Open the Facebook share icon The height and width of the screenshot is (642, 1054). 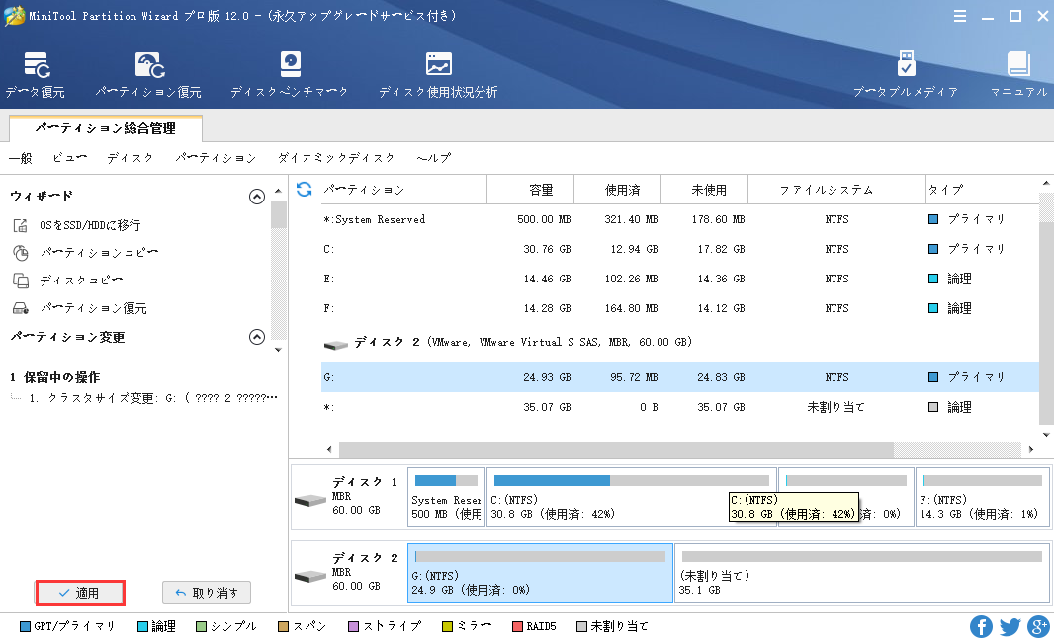[x=982, y=626]
